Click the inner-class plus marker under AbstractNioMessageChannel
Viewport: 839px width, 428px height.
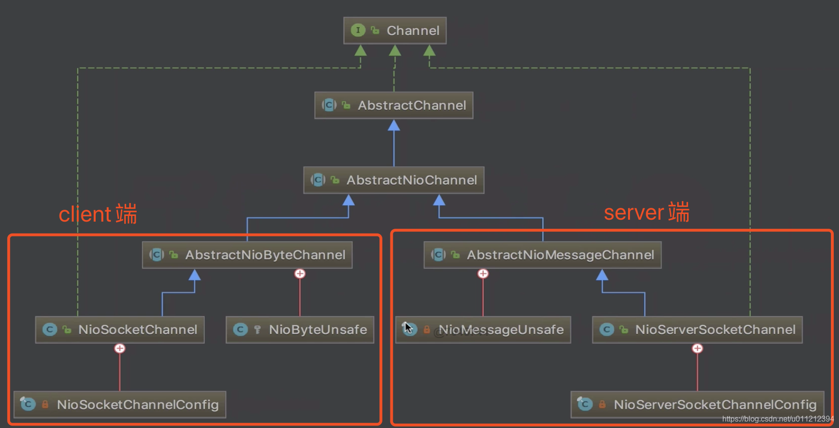483,274
